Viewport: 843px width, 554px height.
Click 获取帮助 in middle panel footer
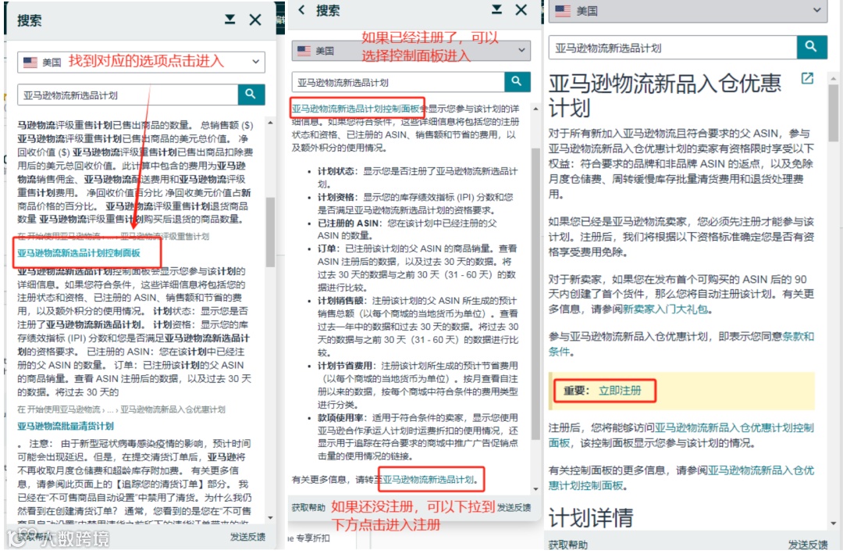coord(308,507)
